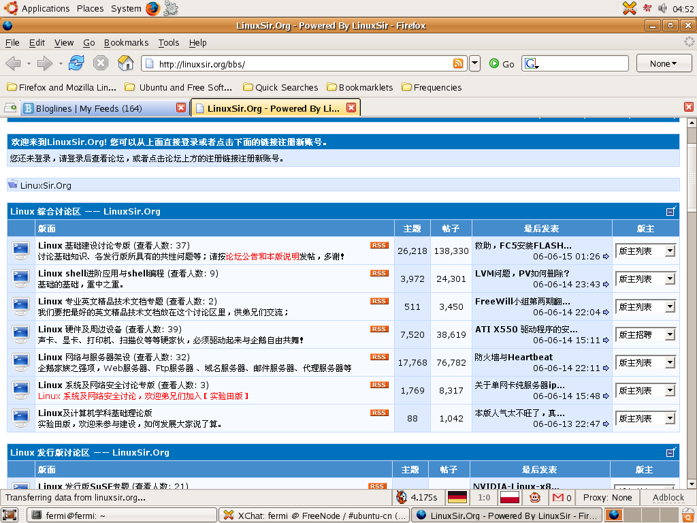Launch Firefox from the top panel icon
The image size is (697, 523).
click(x=152, y=8)
